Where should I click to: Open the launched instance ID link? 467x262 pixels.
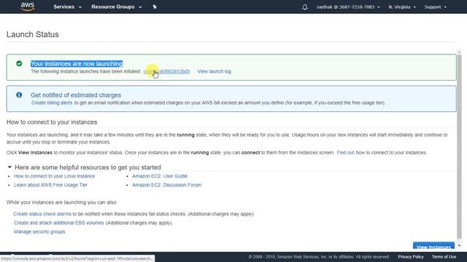point(166,71)
